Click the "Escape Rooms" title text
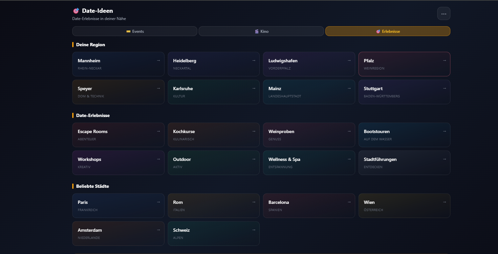 tap(93, 131)
